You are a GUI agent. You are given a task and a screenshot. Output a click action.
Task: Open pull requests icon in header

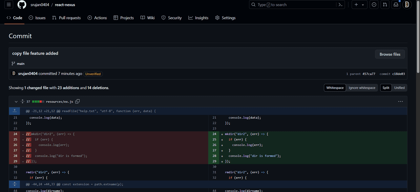pyautogui.click(x=385, y=5)
